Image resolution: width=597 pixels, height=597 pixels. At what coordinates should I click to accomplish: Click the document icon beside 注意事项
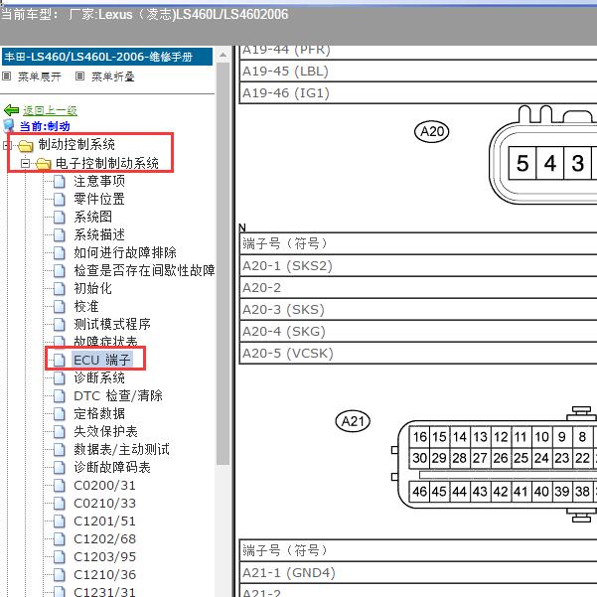[59, 181]
